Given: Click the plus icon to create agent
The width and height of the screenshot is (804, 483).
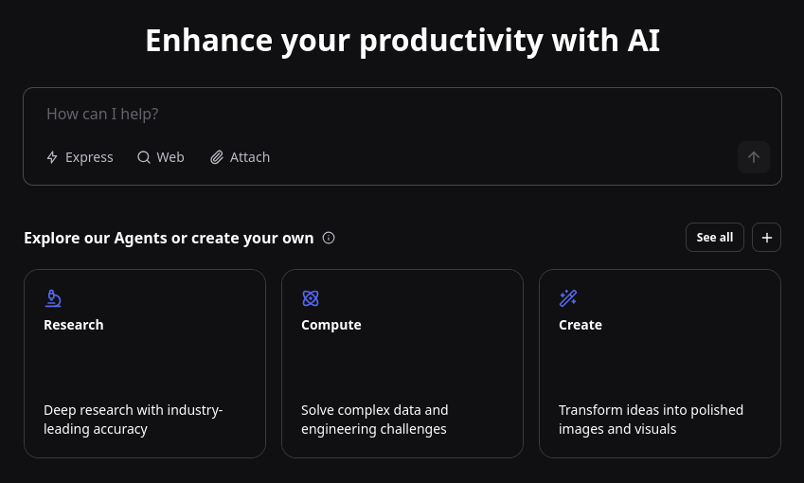Looking at the screenshot, I should click(766, 238).
